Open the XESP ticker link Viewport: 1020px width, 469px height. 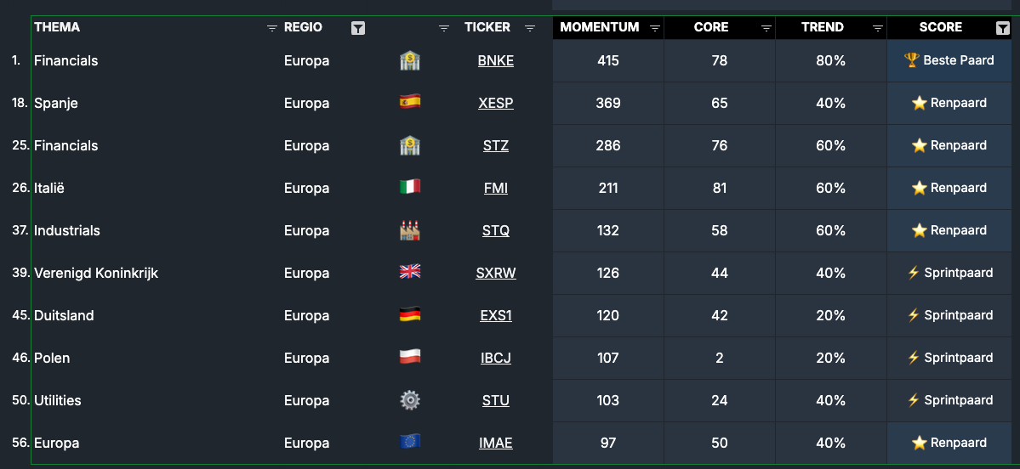(x=496, y=103)
